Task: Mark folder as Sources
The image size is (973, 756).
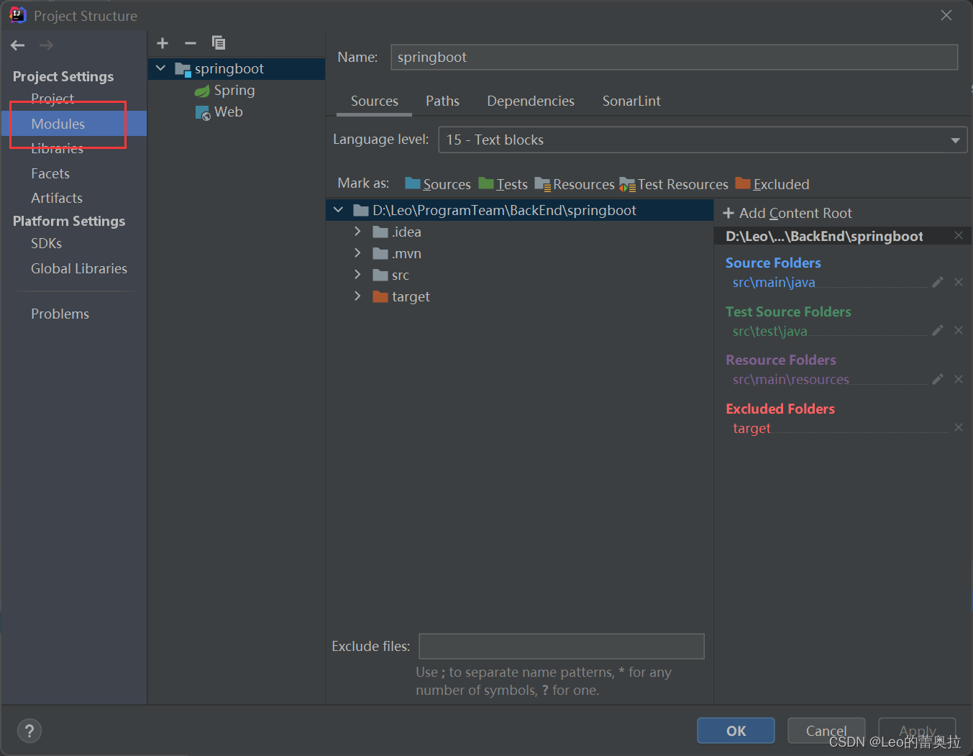Action: [438, 184]
